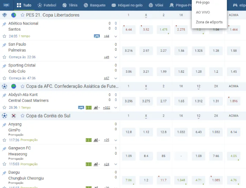Open the X column dropdown in PES 21 header
The image size is (246, 188).
(x=146, y=15)
